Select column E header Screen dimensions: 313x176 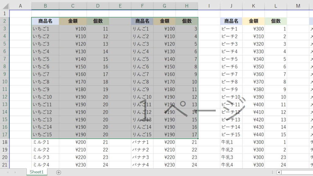click(120, 6)
